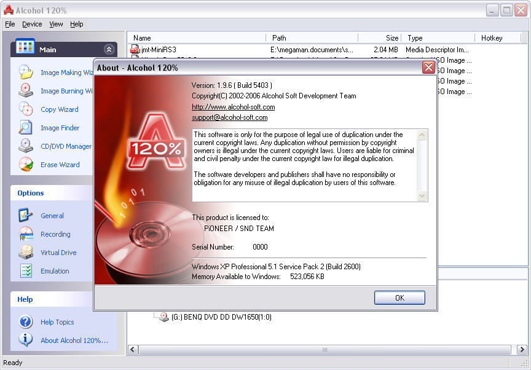Open Emulation settings icon

26,271
